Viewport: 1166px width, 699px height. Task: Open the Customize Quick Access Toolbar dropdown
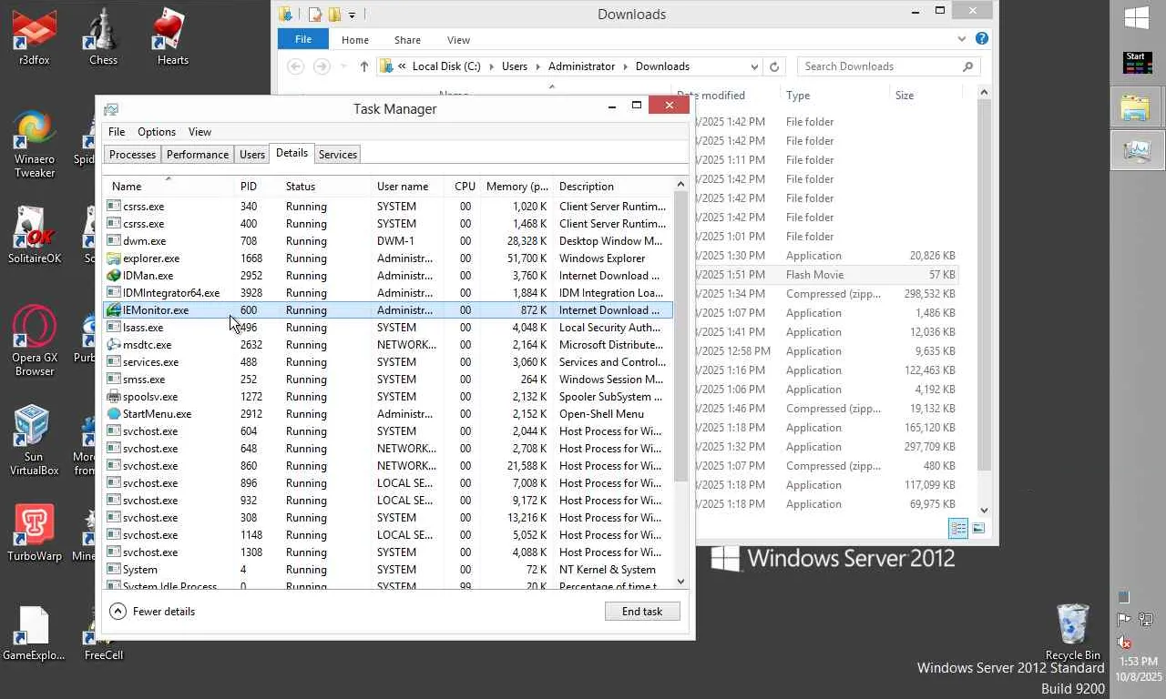click(x=352, y=15)
